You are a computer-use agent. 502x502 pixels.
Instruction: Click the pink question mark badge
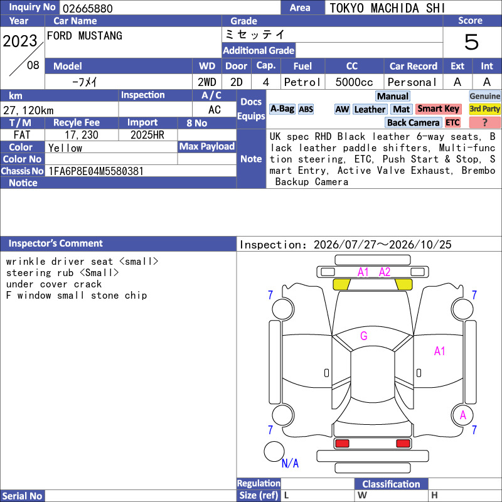484,122
